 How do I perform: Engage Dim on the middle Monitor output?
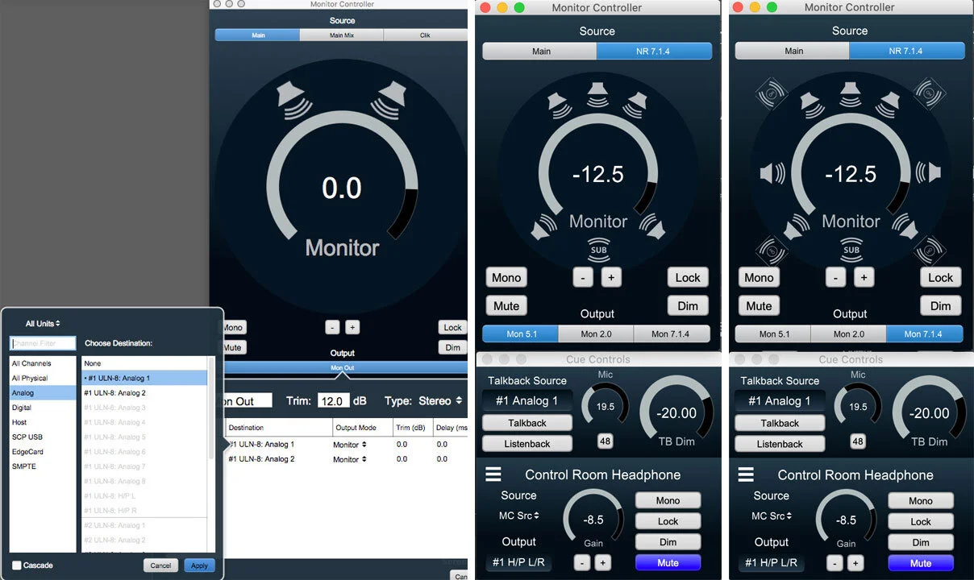688,305
